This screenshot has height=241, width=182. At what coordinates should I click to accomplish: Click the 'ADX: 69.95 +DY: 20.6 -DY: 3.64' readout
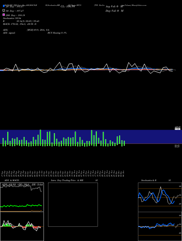pos(22,185)
